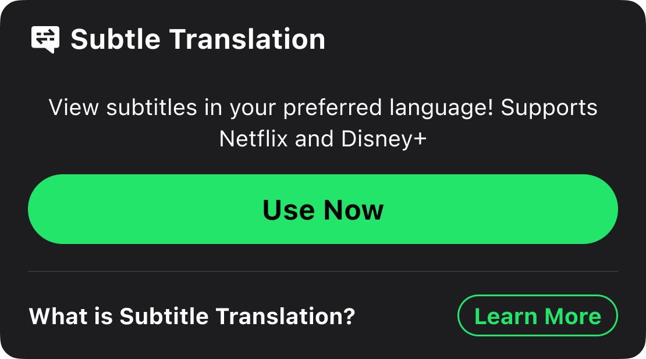Click the Subtle Translation title text
The image size is (646, 359).
(197, 40)
